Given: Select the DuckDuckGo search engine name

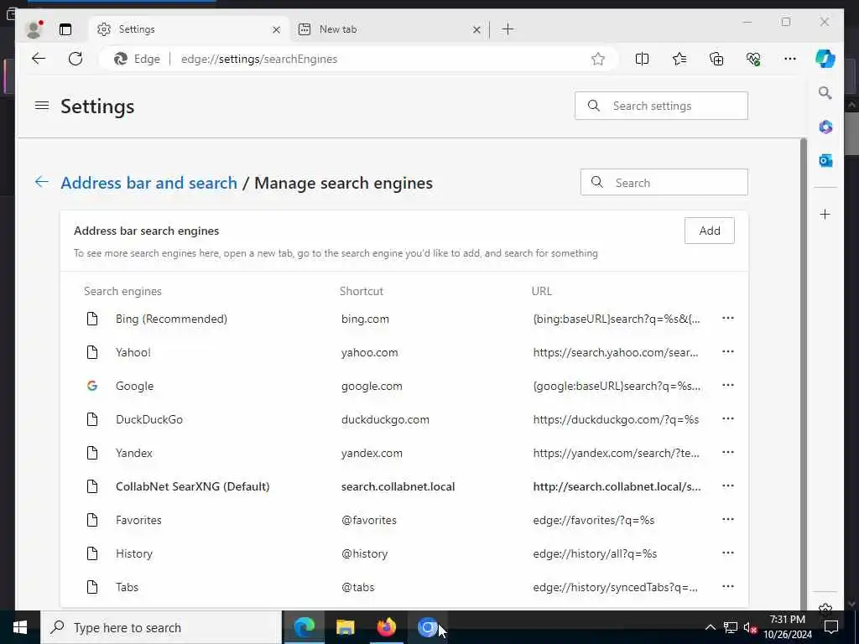Looking at the screenshot, I should [x=149, y=419].
